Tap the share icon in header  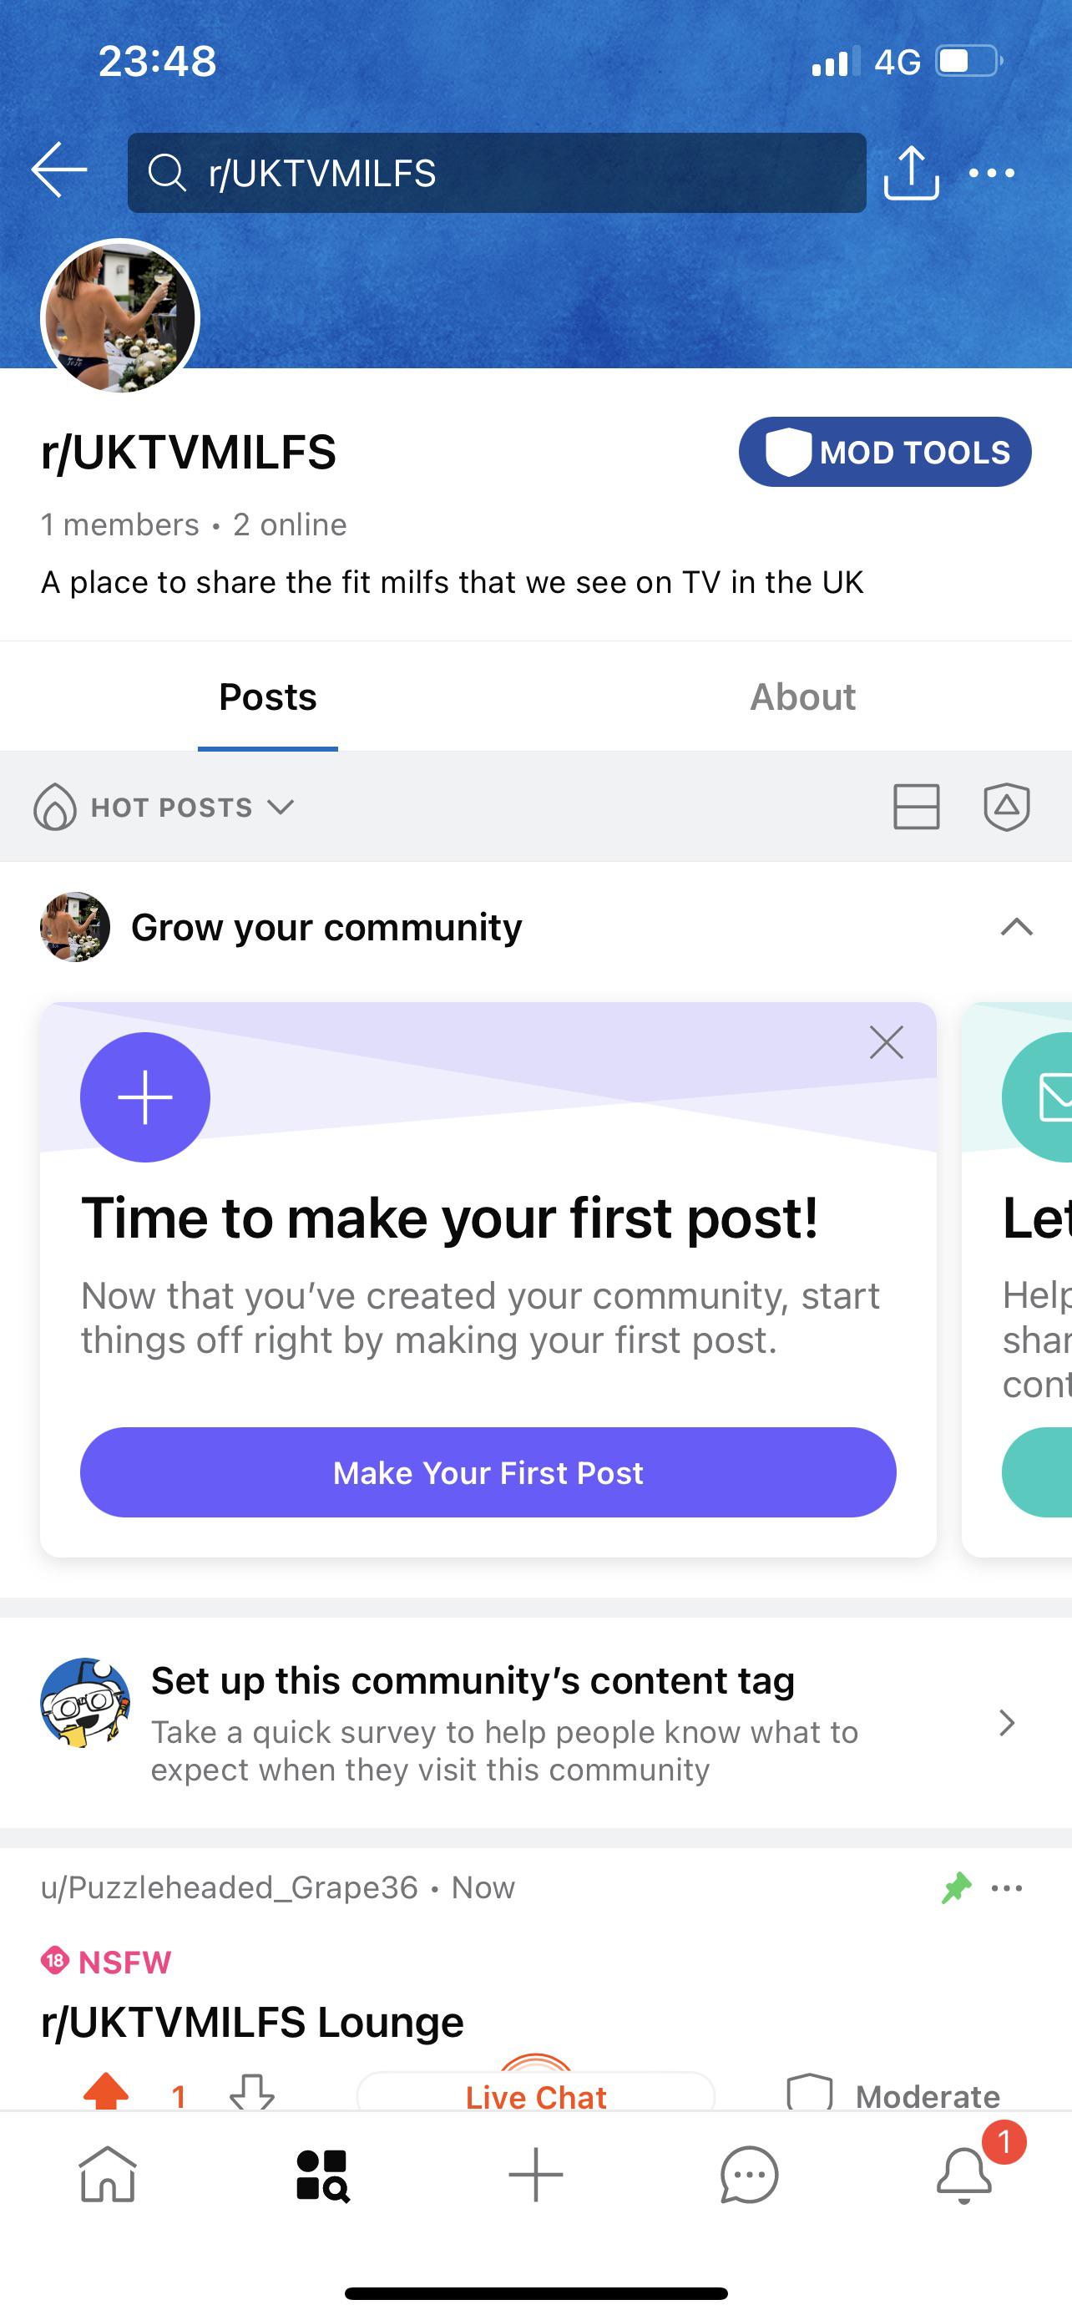click(911, 172)
